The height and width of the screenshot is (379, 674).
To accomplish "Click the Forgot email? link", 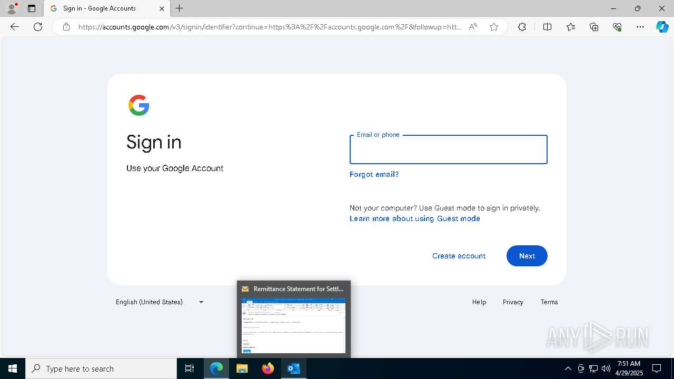I will (x=374, y=174).
